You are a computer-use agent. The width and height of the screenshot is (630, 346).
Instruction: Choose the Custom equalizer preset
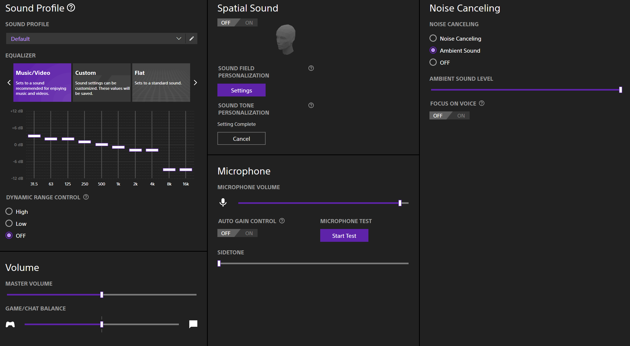coord(101,82)
